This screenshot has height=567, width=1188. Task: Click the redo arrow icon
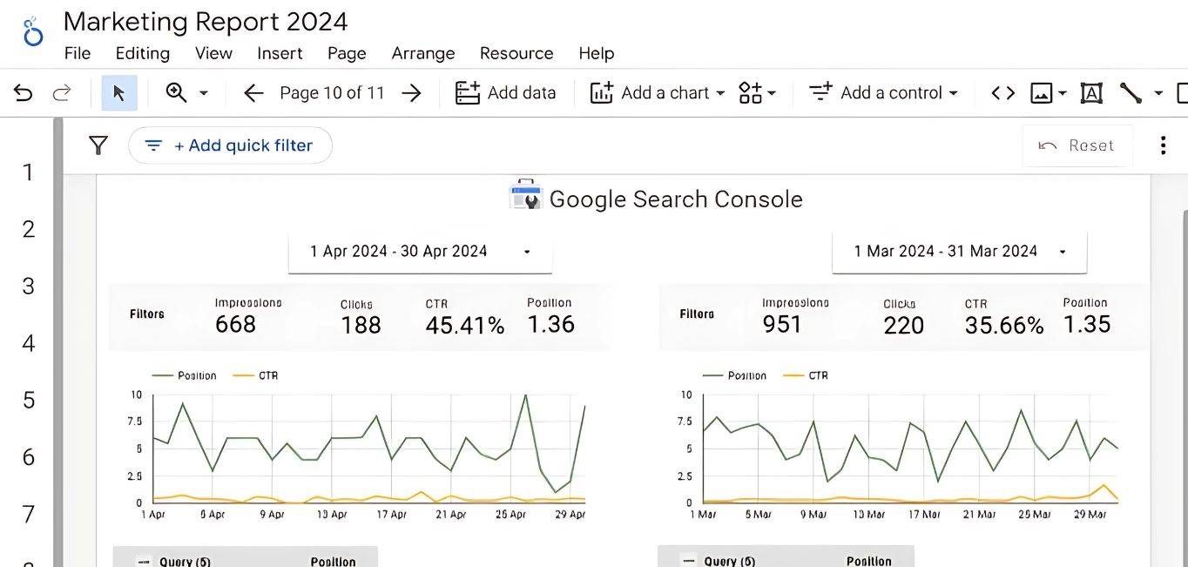(62, 93)
